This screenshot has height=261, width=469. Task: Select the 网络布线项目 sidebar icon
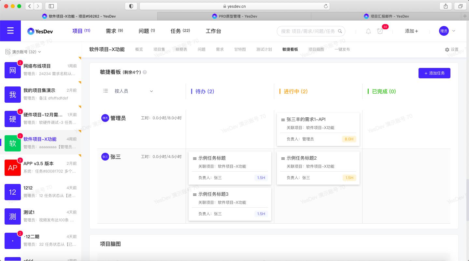13,70
